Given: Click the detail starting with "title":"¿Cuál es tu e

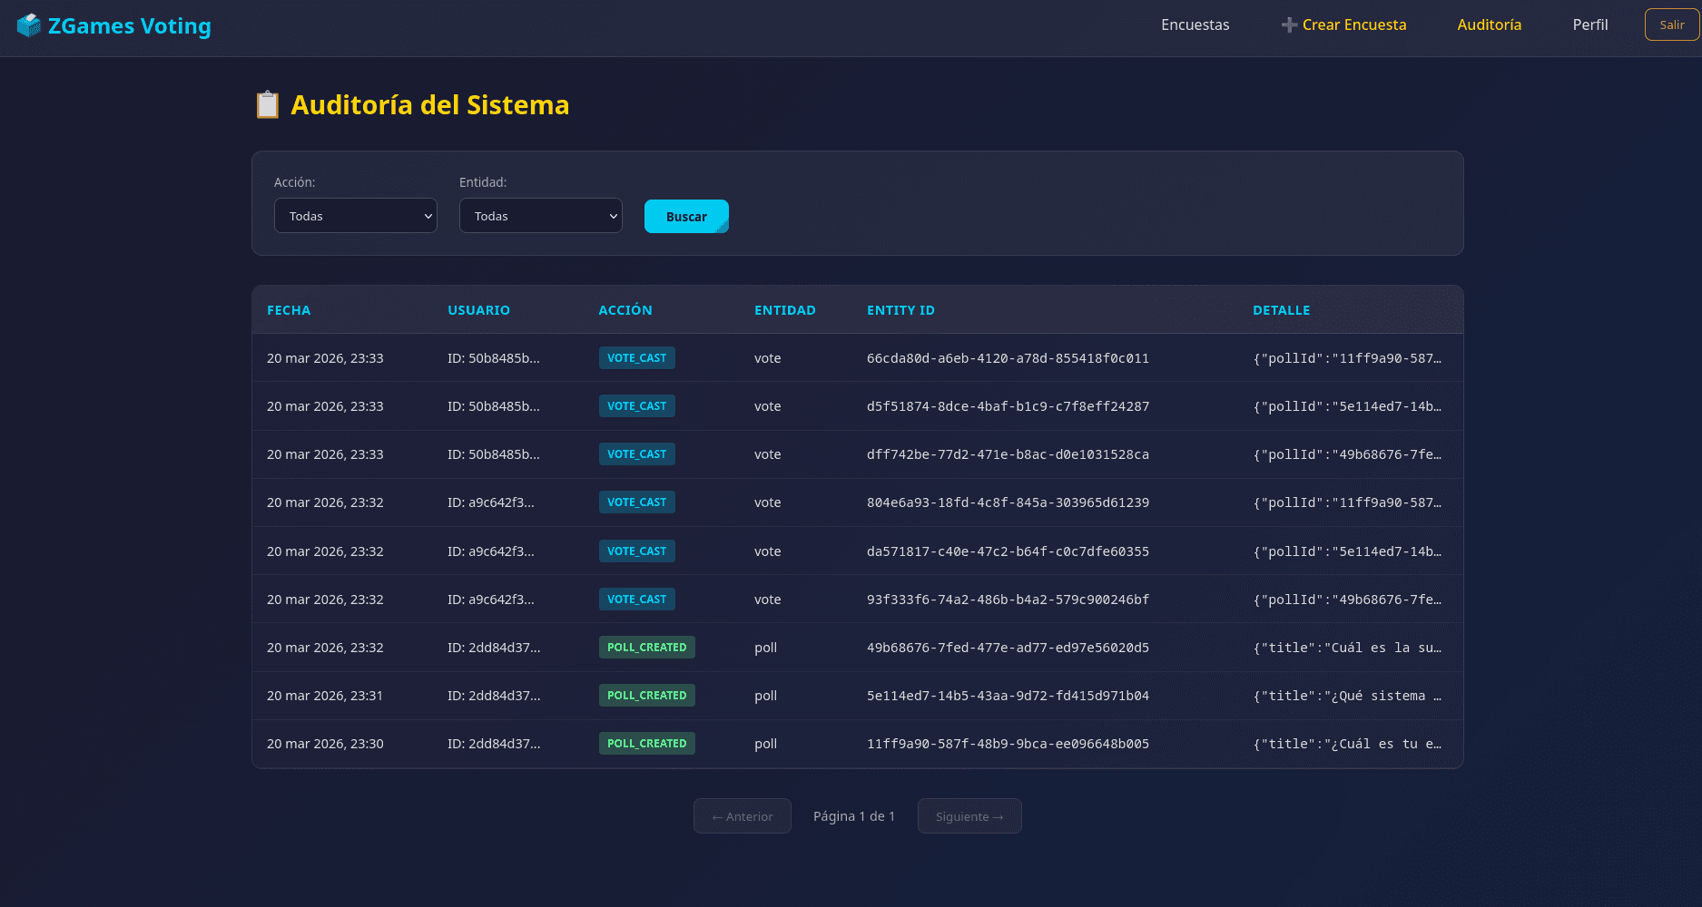Looking at the screenshot, I should [x=1347, y=744].
